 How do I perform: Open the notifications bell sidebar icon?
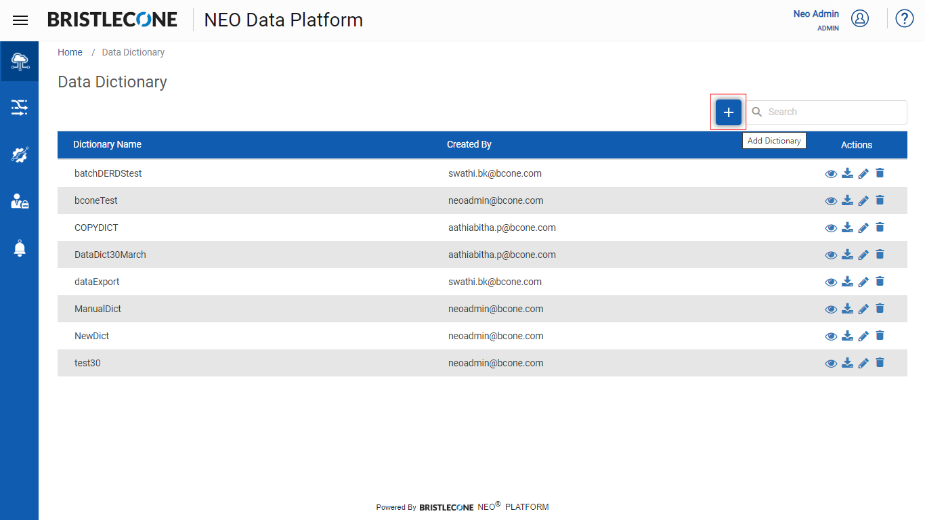click(x=20, y=248)
